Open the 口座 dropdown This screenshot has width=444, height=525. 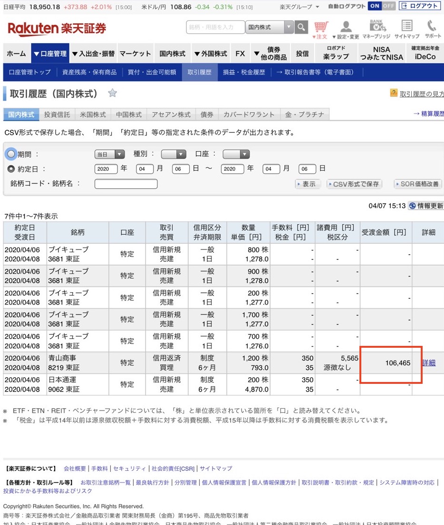coord(236,154)
